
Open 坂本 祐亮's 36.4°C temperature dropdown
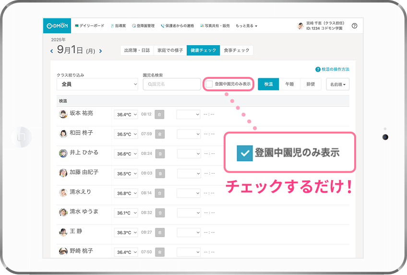pyautogui.click(x=126, y=114)
